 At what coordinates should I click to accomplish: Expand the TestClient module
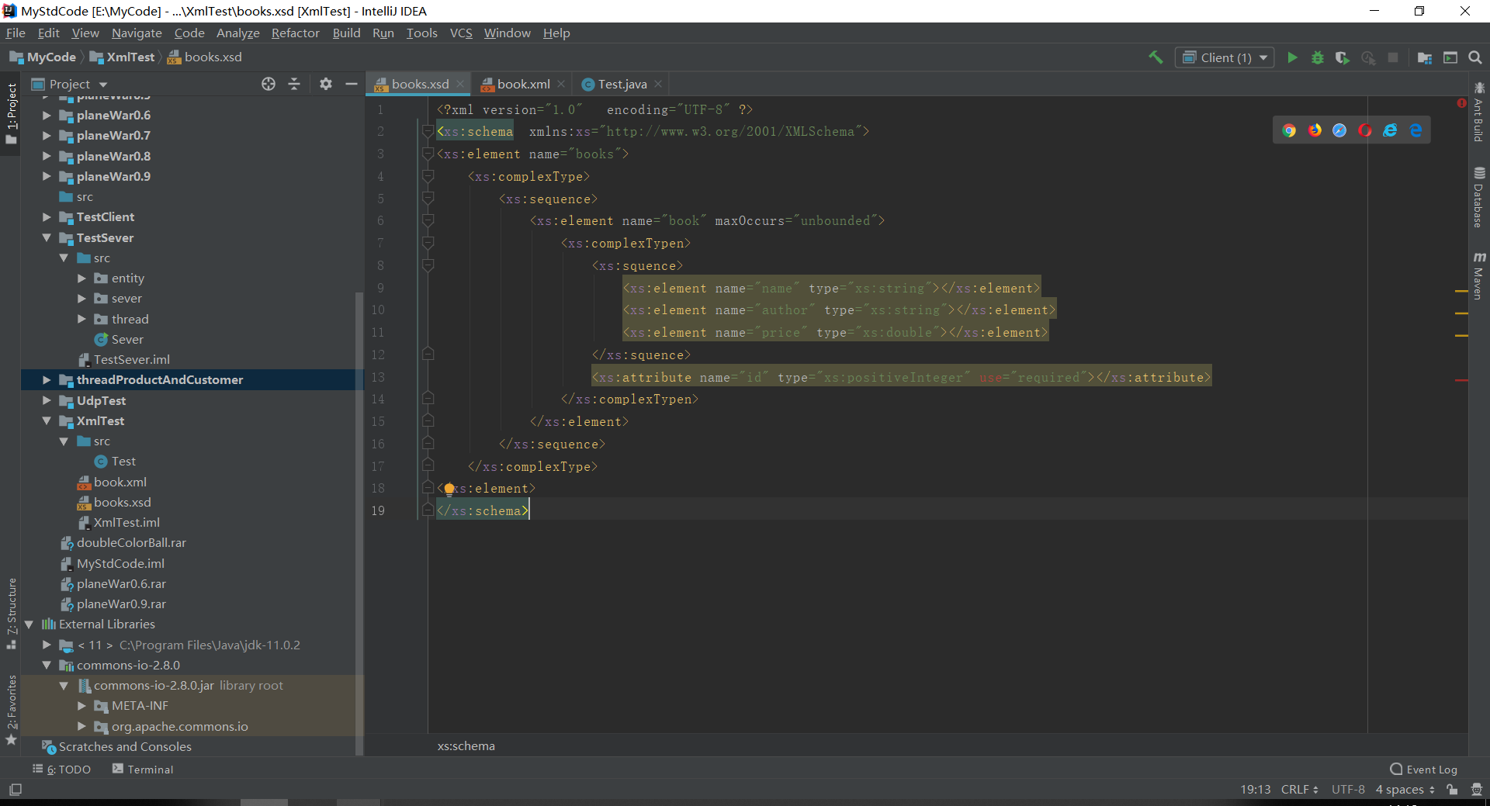(x=47, y=217)
